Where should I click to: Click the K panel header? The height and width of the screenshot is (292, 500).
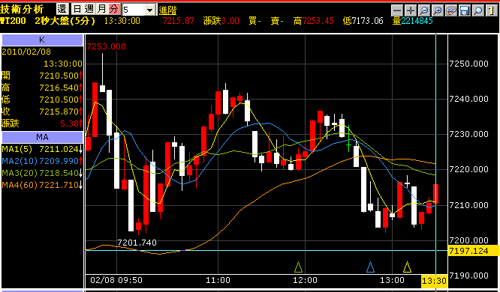(x=42, y=40)
